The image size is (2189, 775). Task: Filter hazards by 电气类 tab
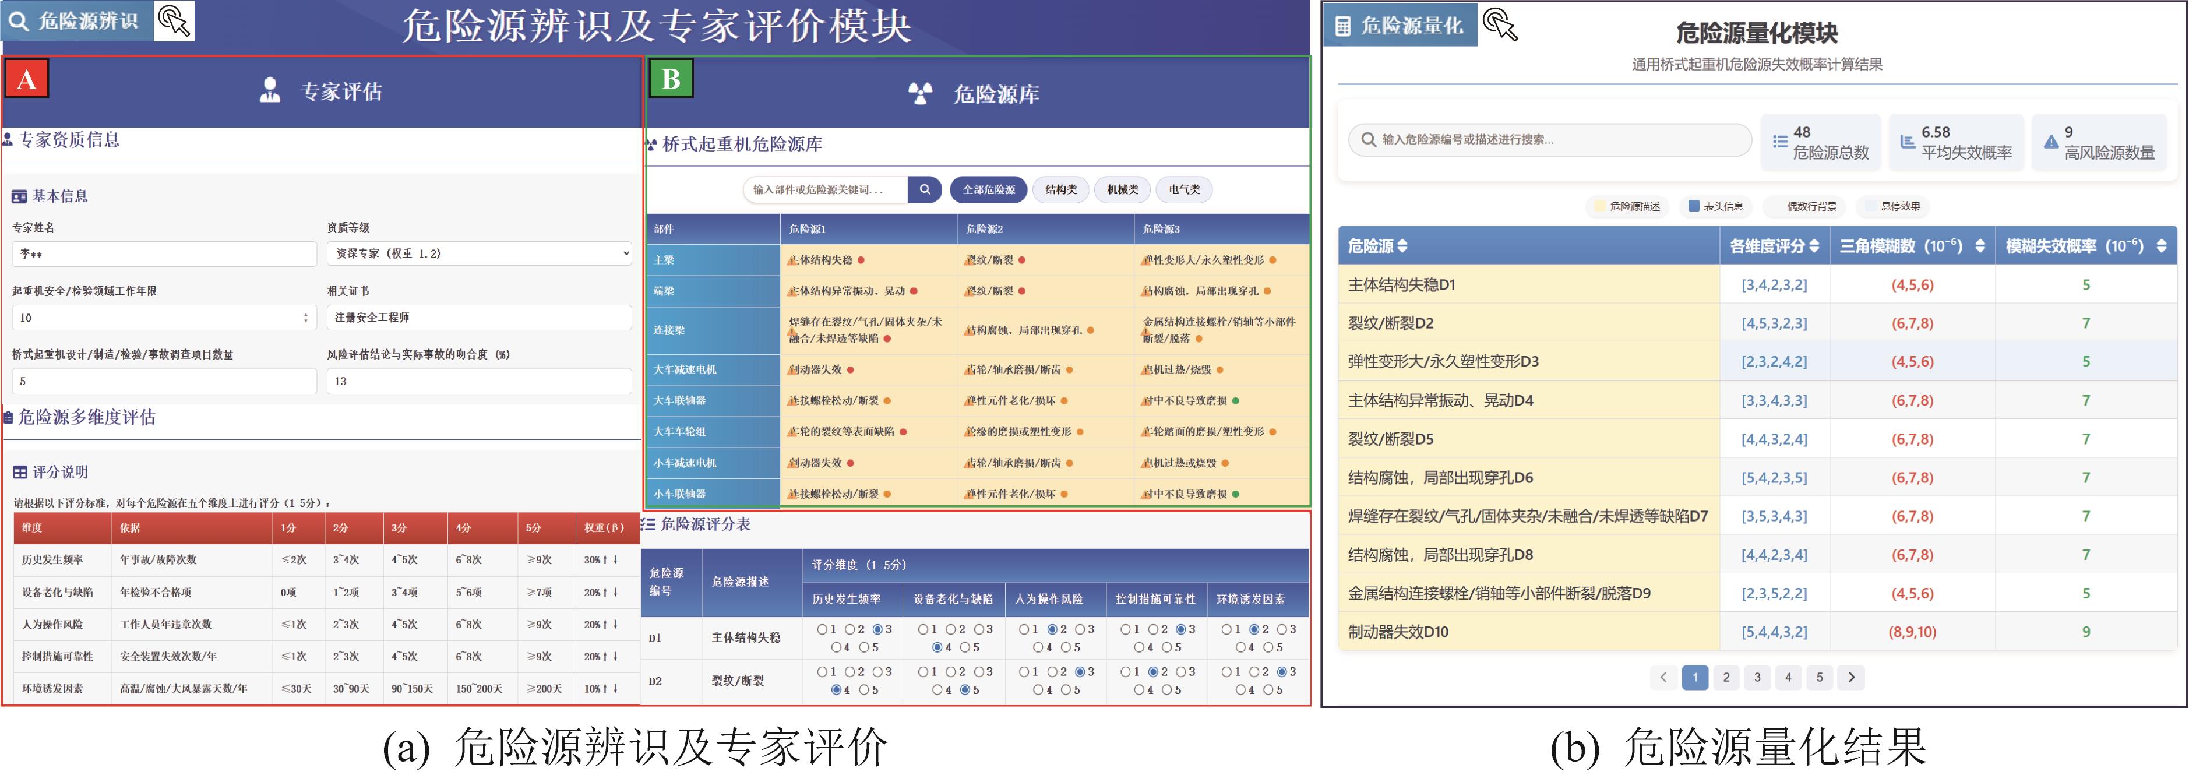tap(1184, 189)
